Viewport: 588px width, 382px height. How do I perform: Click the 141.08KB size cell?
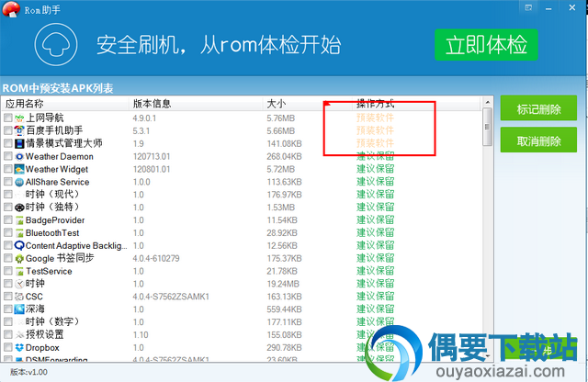click(x=284, y=143)
